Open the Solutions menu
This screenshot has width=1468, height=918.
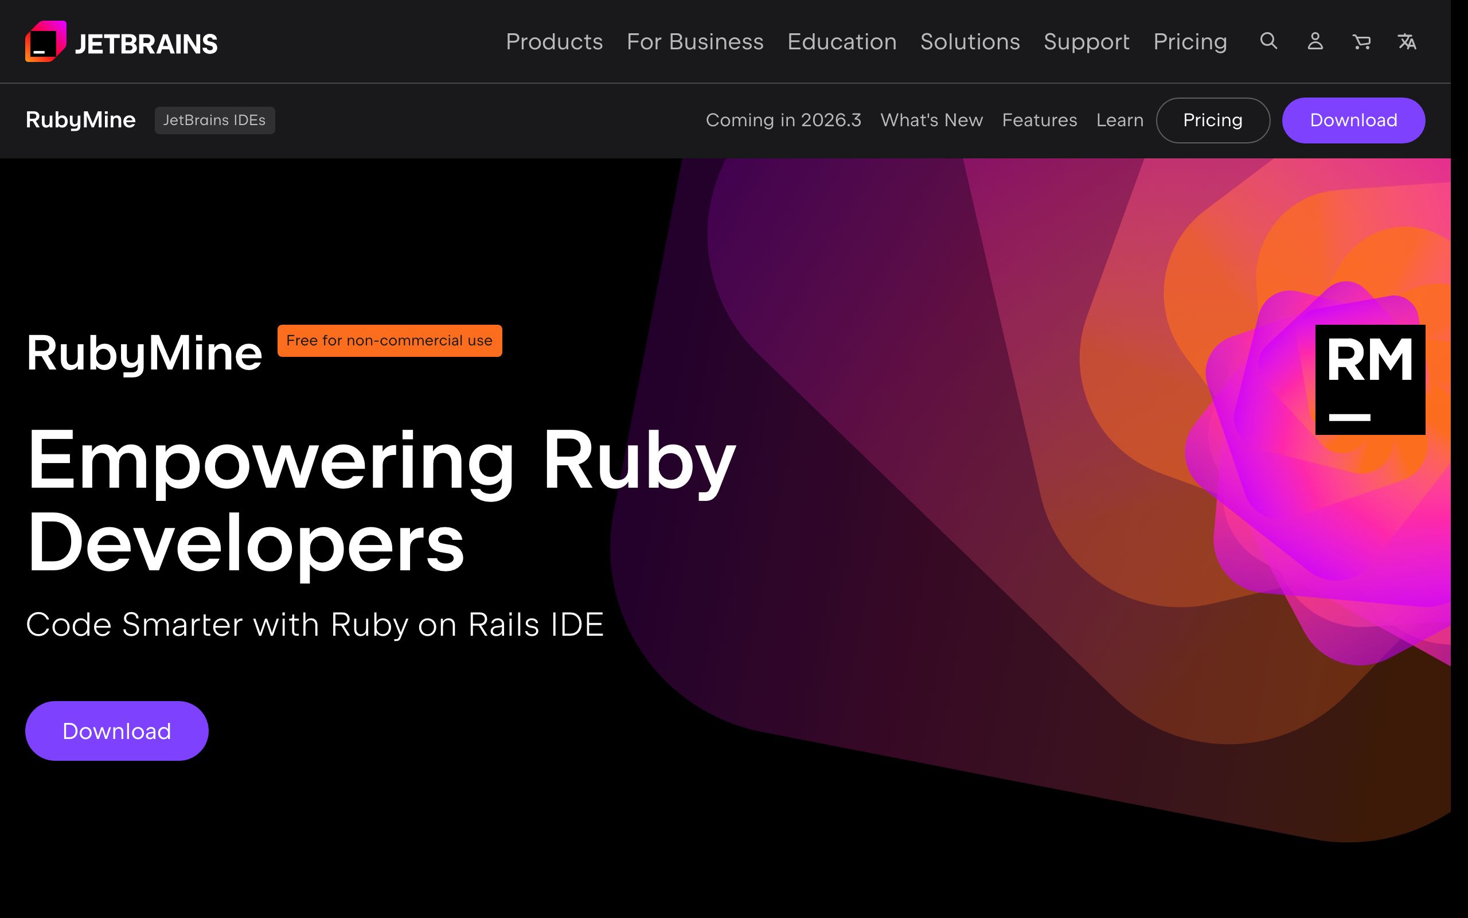(970, 42)
